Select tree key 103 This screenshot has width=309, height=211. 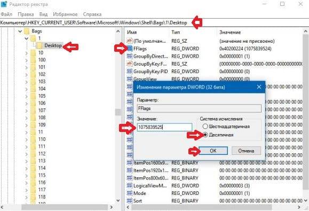point(42,81)
